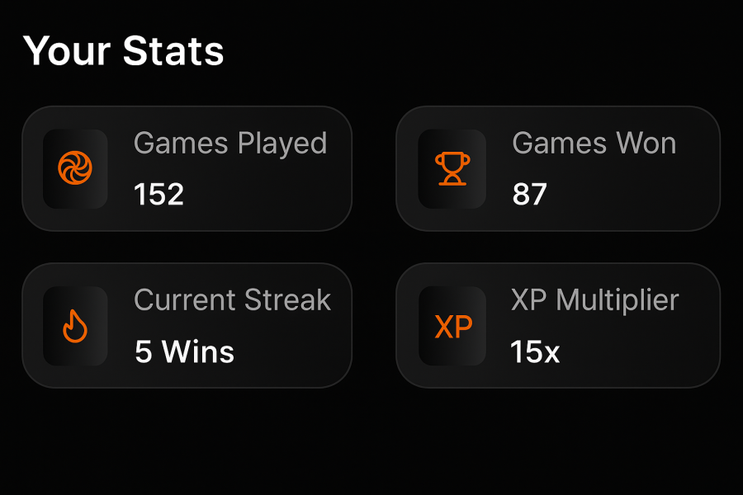
Task: Click the orange flame streak icon
Action: [x=75, y=327]
